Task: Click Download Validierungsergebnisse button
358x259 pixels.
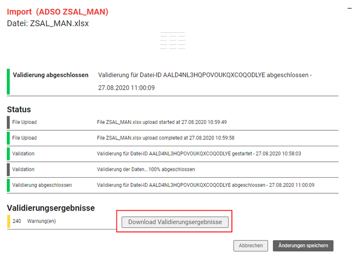Action: 175,222
